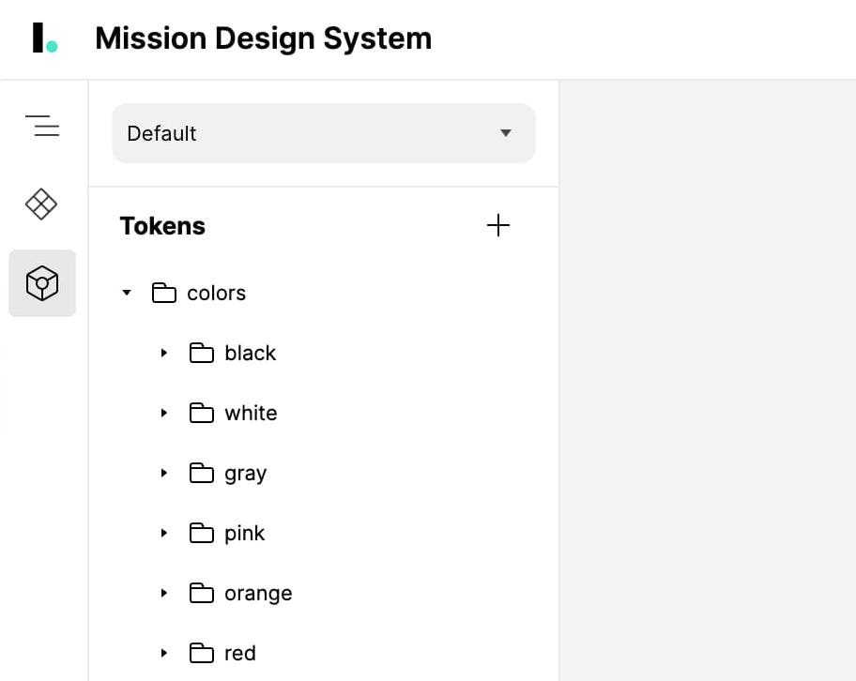Click the colors folder icon

click(x=163, y=293)
